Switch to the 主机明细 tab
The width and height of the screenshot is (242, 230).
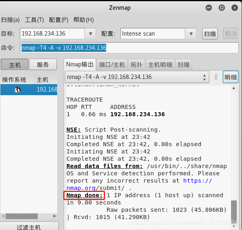(x=160, y=65)
